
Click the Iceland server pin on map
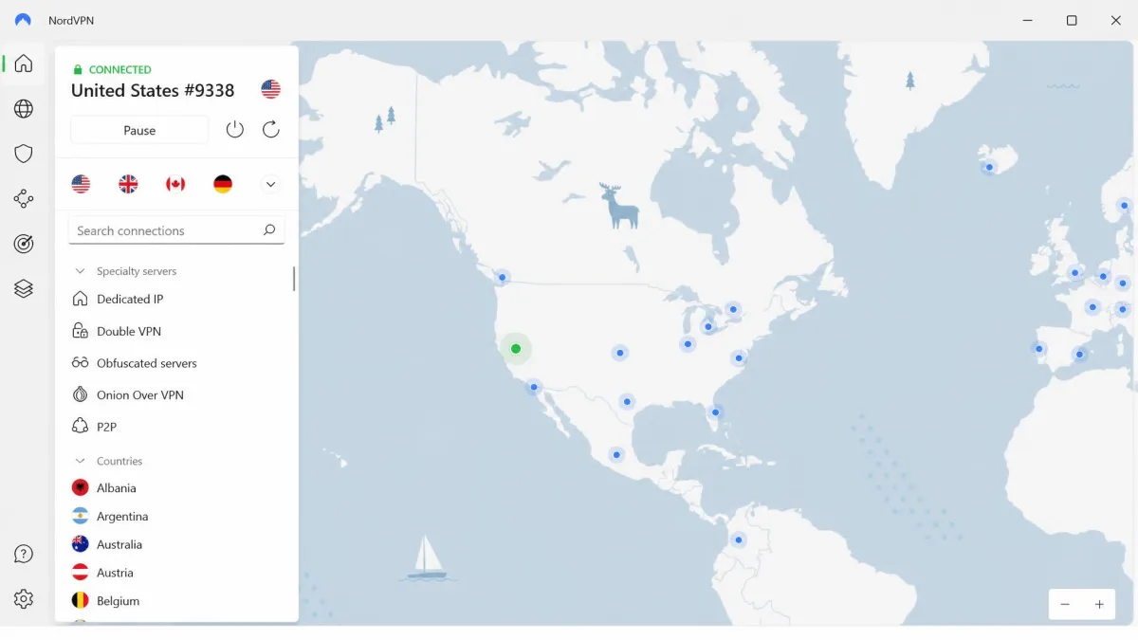pos(989,167)
